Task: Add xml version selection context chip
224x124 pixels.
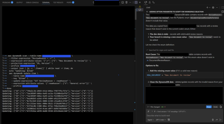Action: point(169,111)
